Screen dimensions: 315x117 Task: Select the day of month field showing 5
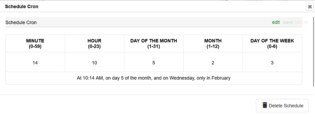tap(154, 63)
